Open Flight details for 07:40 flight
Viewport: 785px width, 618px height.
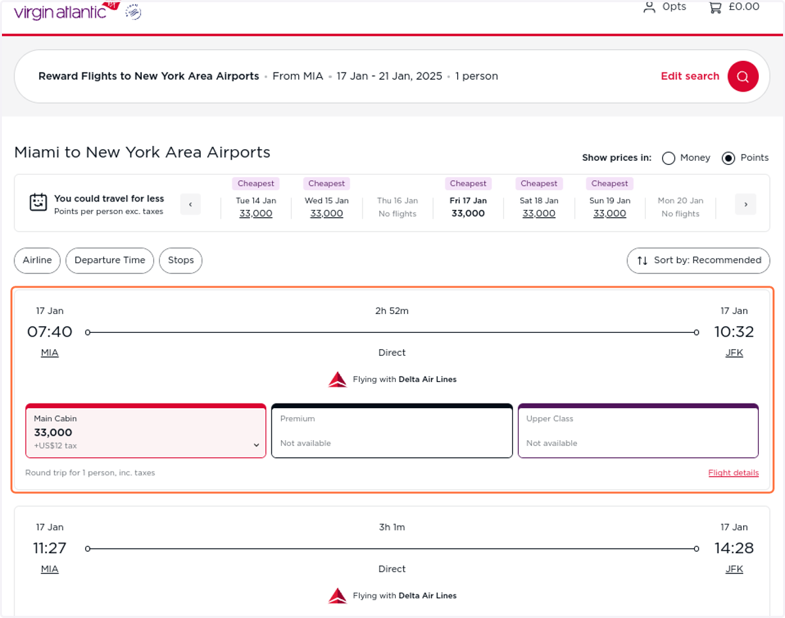coord(733,473)
